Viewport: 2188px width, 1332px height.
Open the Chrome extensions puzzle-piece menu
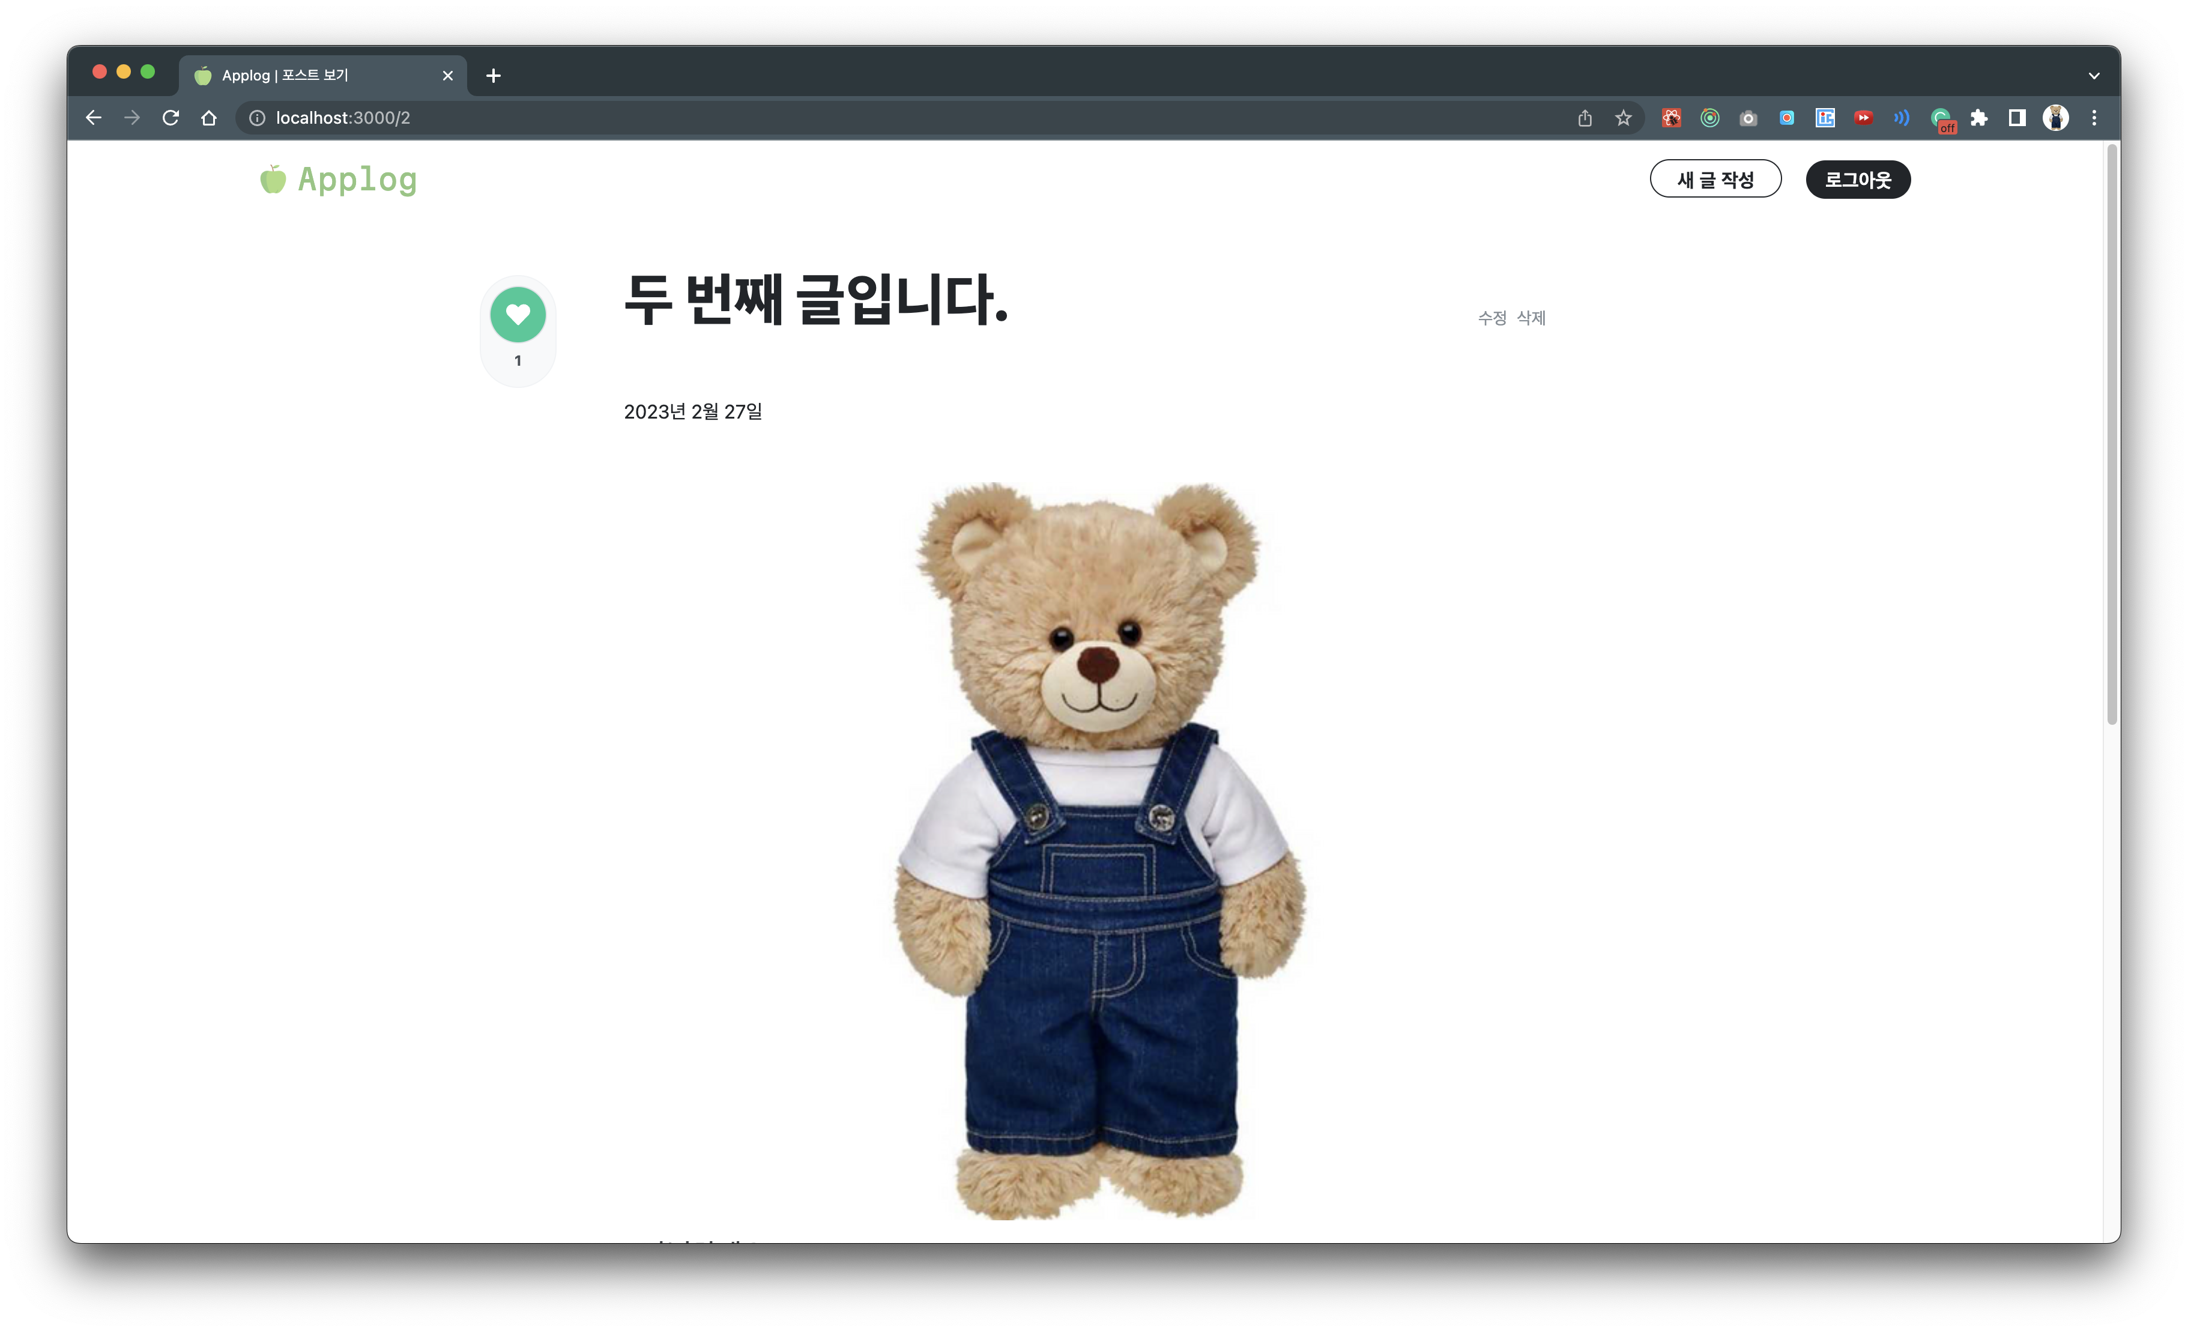tap(1979, 117)
